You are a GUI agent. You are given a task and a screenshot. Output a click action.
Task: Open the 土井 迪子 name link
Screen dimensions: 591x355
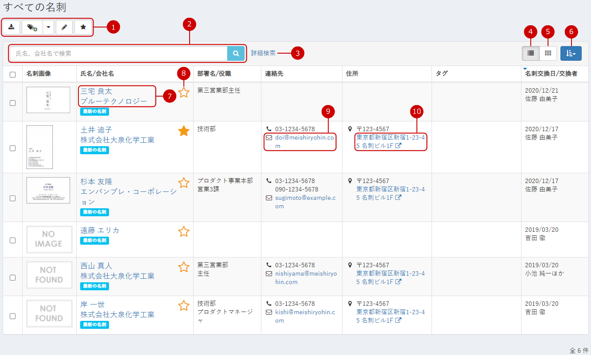96,130
